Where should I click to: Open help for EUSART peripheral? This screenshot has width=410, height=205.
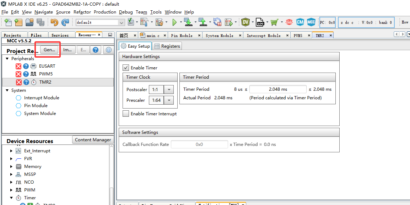(x=26, y=66)
